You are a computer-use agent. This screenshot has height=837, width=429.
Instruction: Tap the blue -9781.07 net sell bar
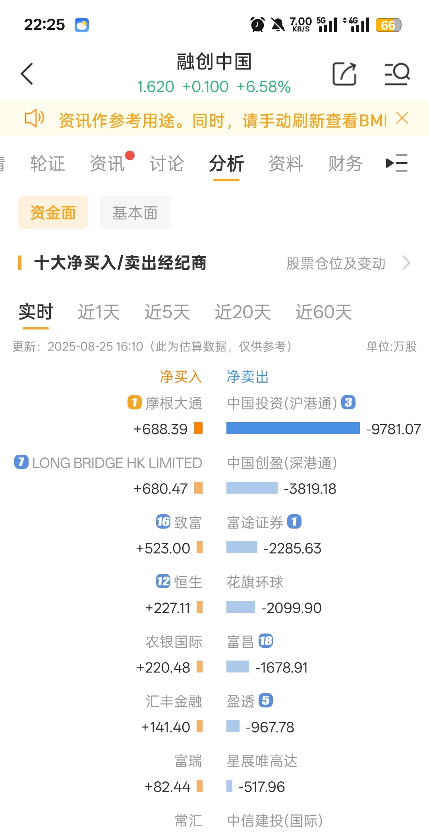tap(293, 428)
